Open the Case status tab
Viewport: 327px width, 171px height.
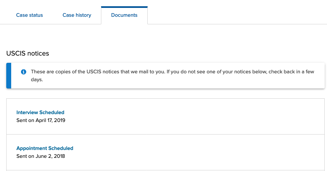coord(30,15)
